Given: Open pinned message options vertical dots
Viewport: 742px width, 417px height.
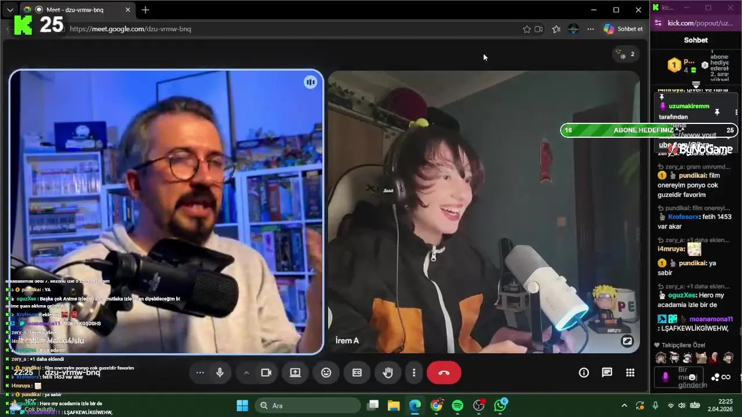Looking at the screenshot, I should [736, 112].
